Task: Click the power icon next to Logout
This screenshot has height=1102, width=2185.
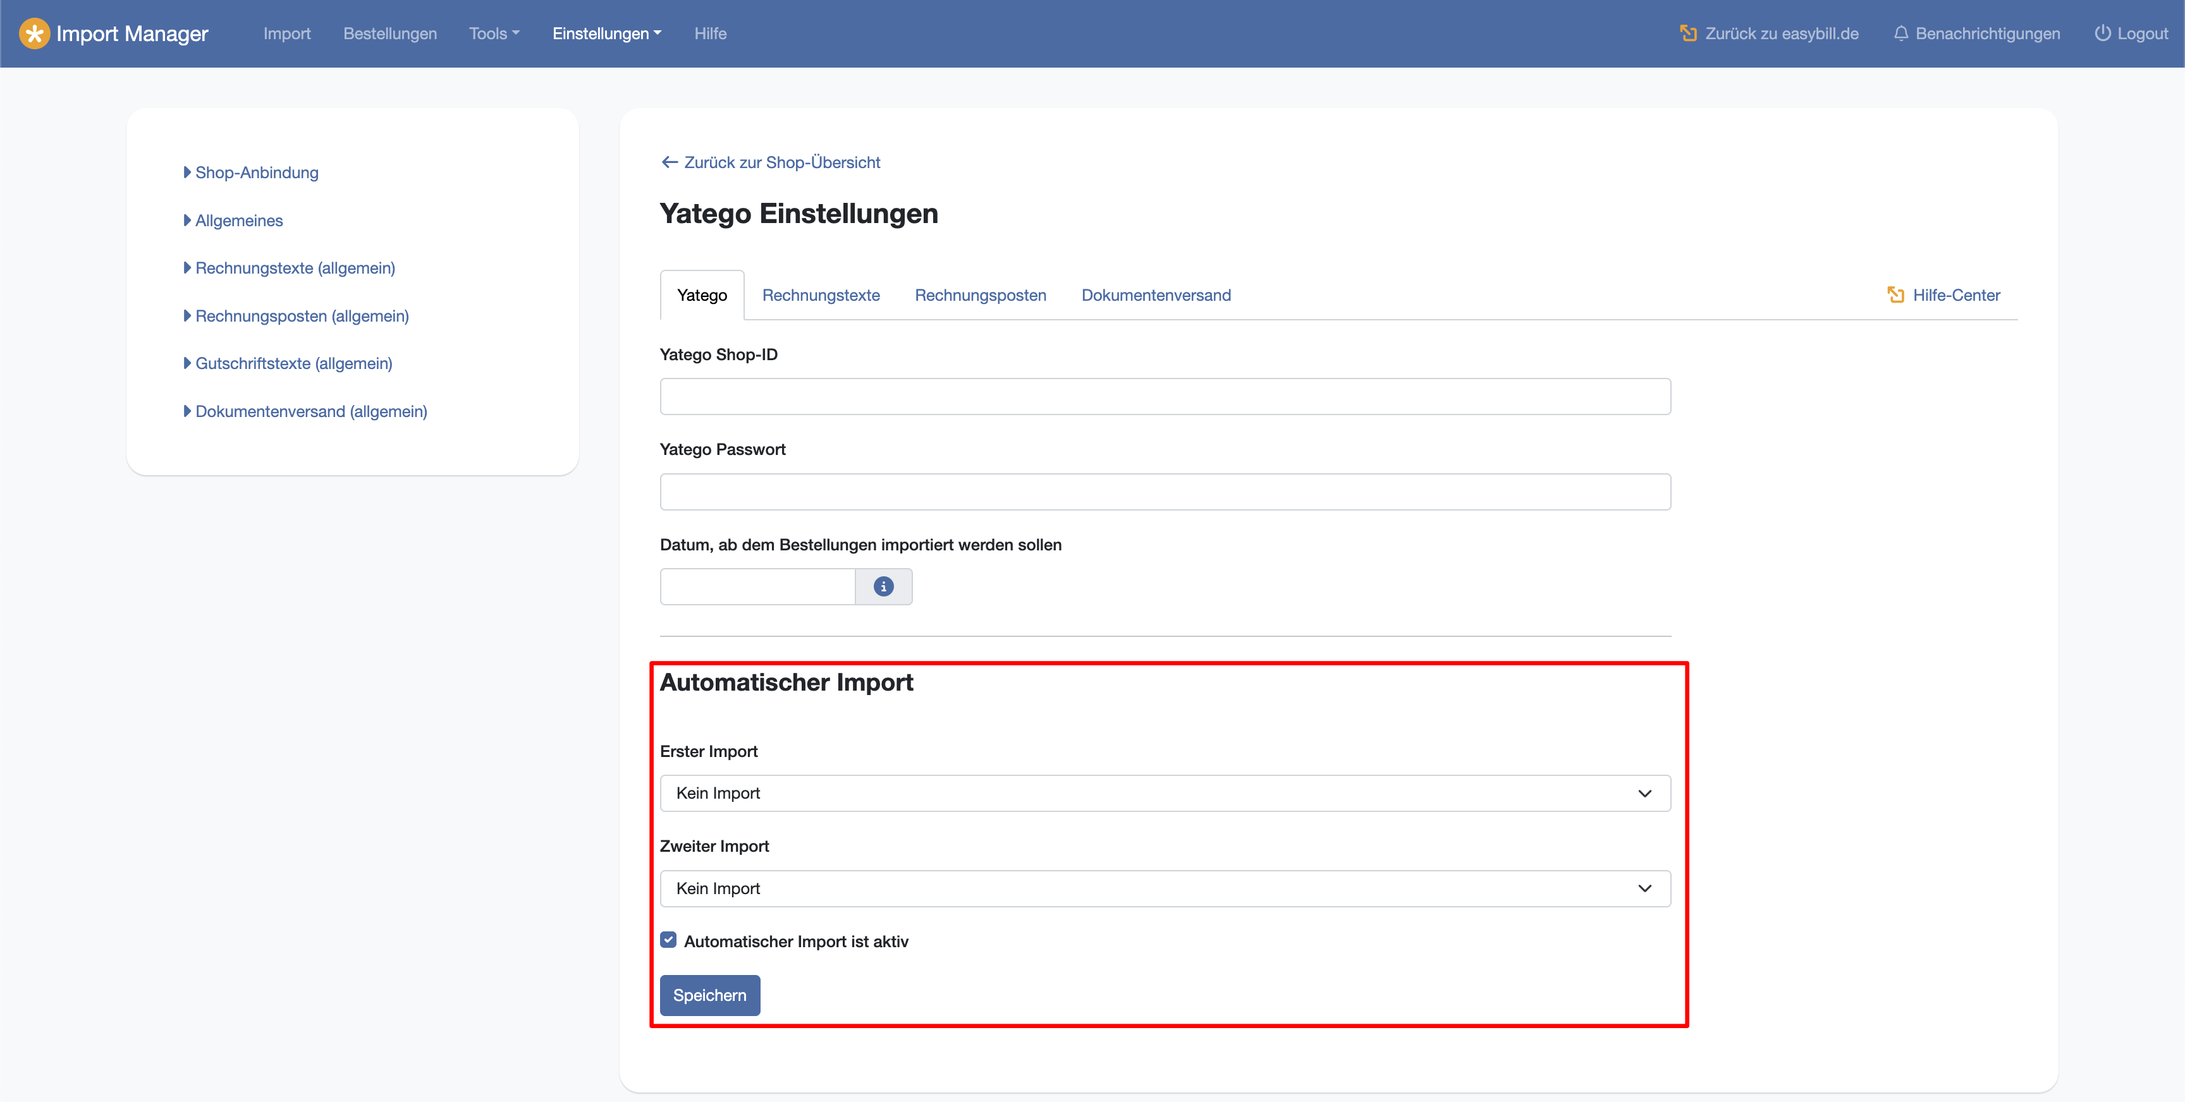Action: (x=2102, y=34)
